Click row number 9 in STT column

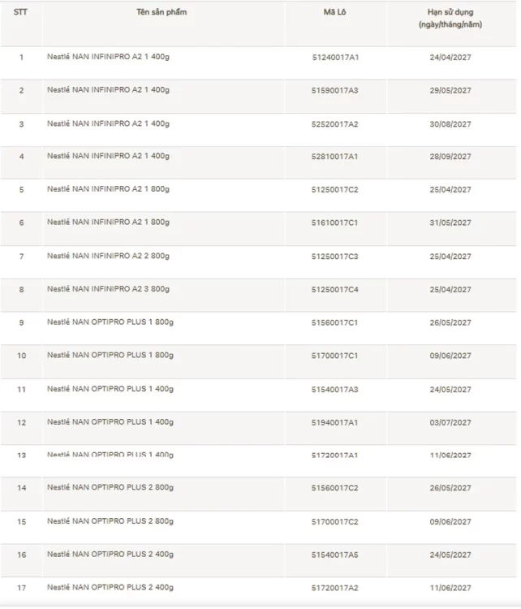click(21, 322)
